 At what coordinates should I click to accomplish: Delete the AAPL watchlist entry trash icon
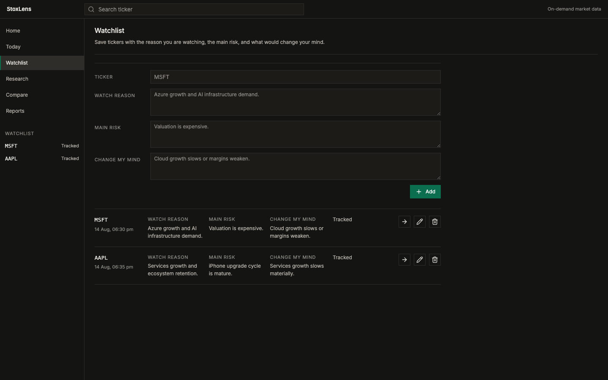(435, 260)
